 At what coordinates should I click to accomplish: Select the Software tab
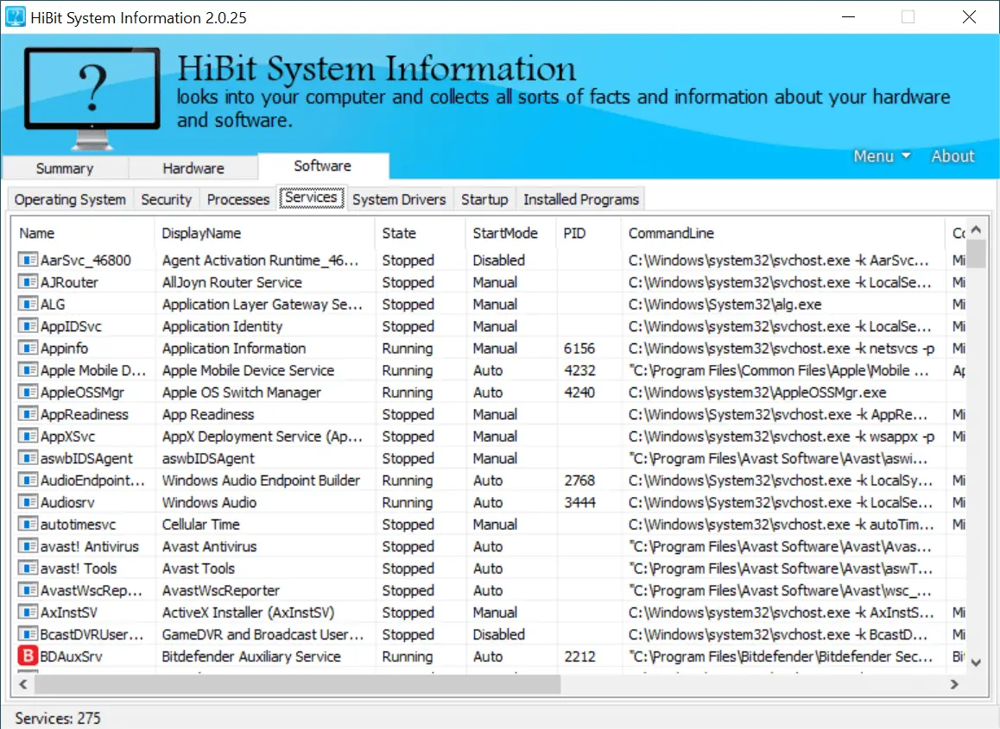click(x=323, y=166)
